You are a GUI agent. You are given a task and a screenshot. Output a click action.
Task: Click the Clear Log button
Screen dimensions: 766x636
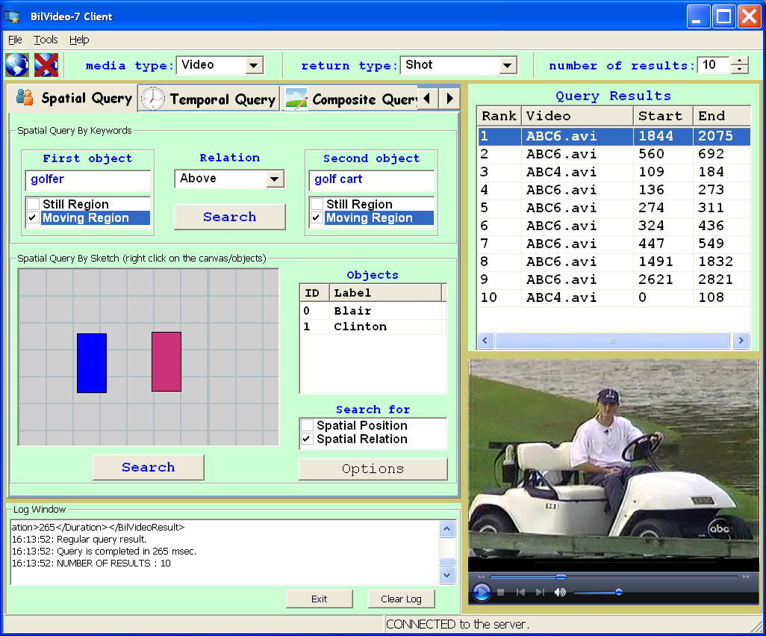coord(401,599)
